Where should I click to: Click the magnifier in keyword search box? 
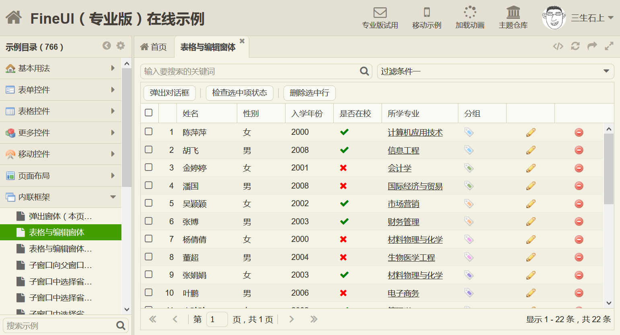coord(364,71)
